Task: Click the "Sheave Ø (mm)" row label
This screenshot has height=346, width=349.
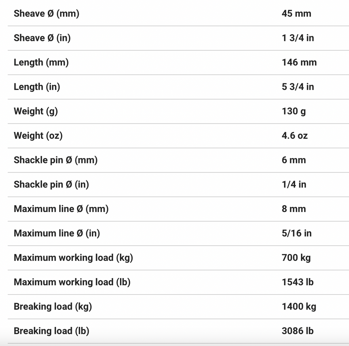Action: tap(46, 14)
